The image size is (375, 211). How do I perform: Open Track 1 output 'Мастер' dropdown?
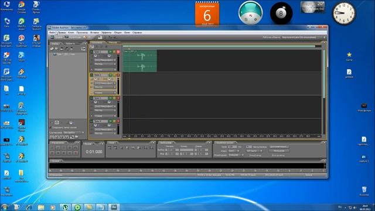[105, 64]
